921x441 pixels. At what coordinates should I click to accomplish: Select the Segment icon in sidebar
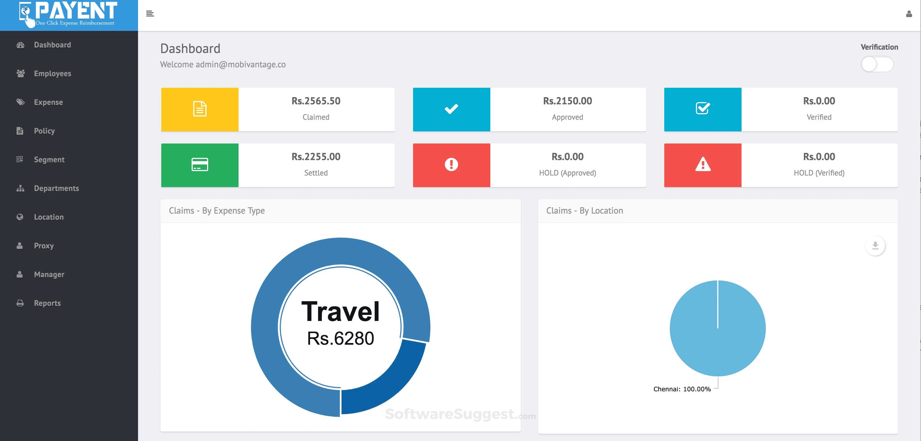20,160
